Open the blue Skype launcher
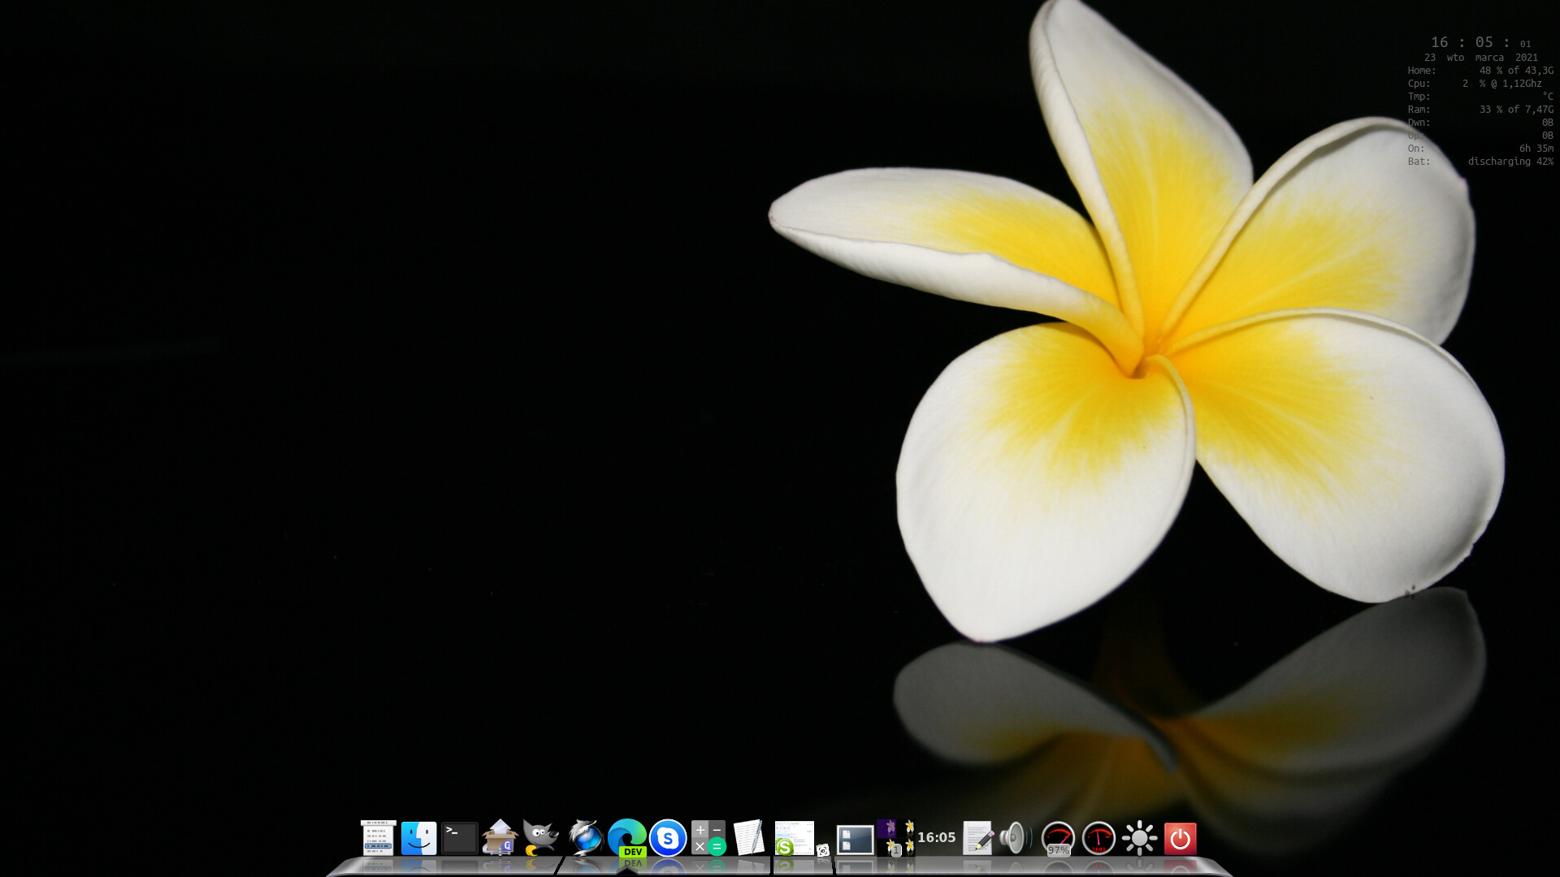1560x877 pixels. tap(668, 838)
